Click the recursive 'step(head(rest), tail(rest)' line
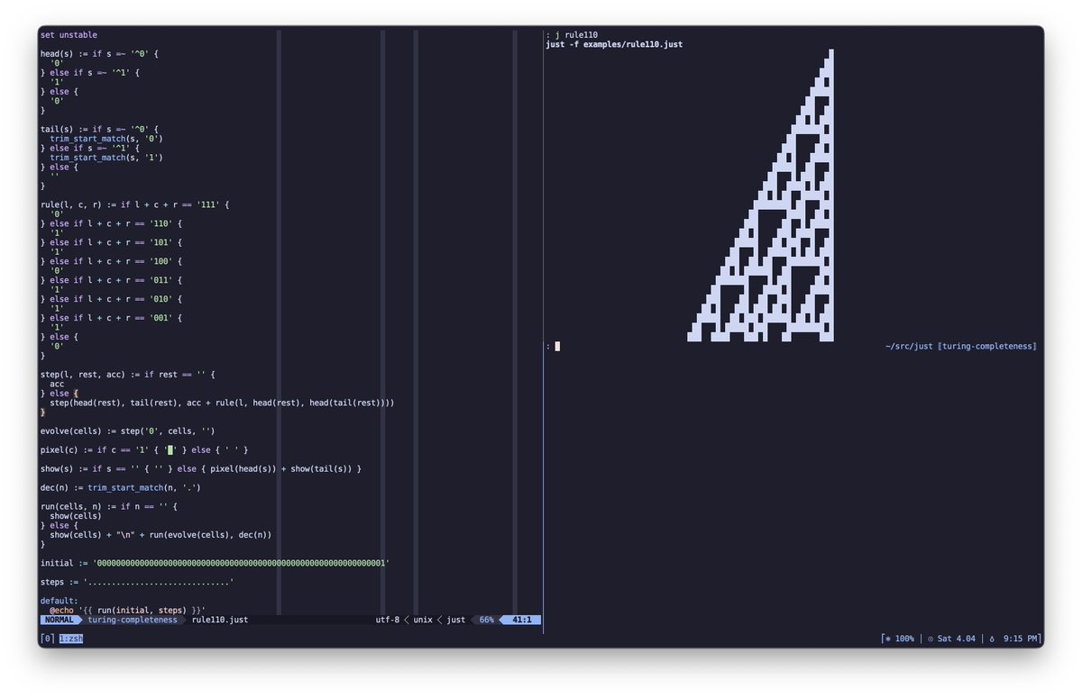Screen dimensions: 1082x698 pyautogui.click(x=222, y=403)
